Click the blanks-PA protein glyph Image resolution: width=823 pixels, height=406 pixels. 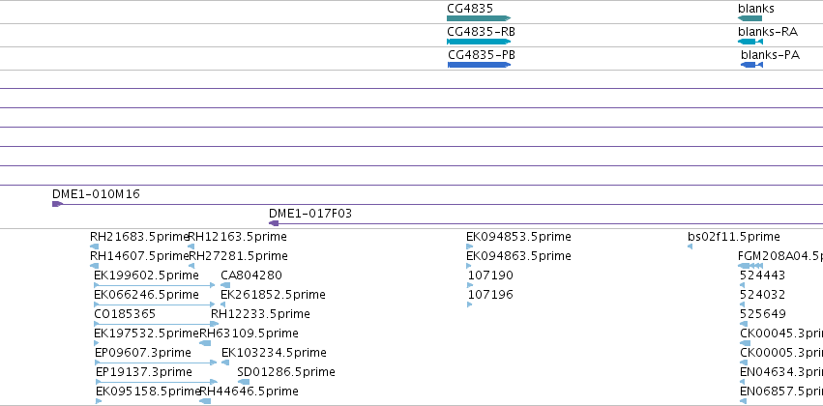pos(751,65)
